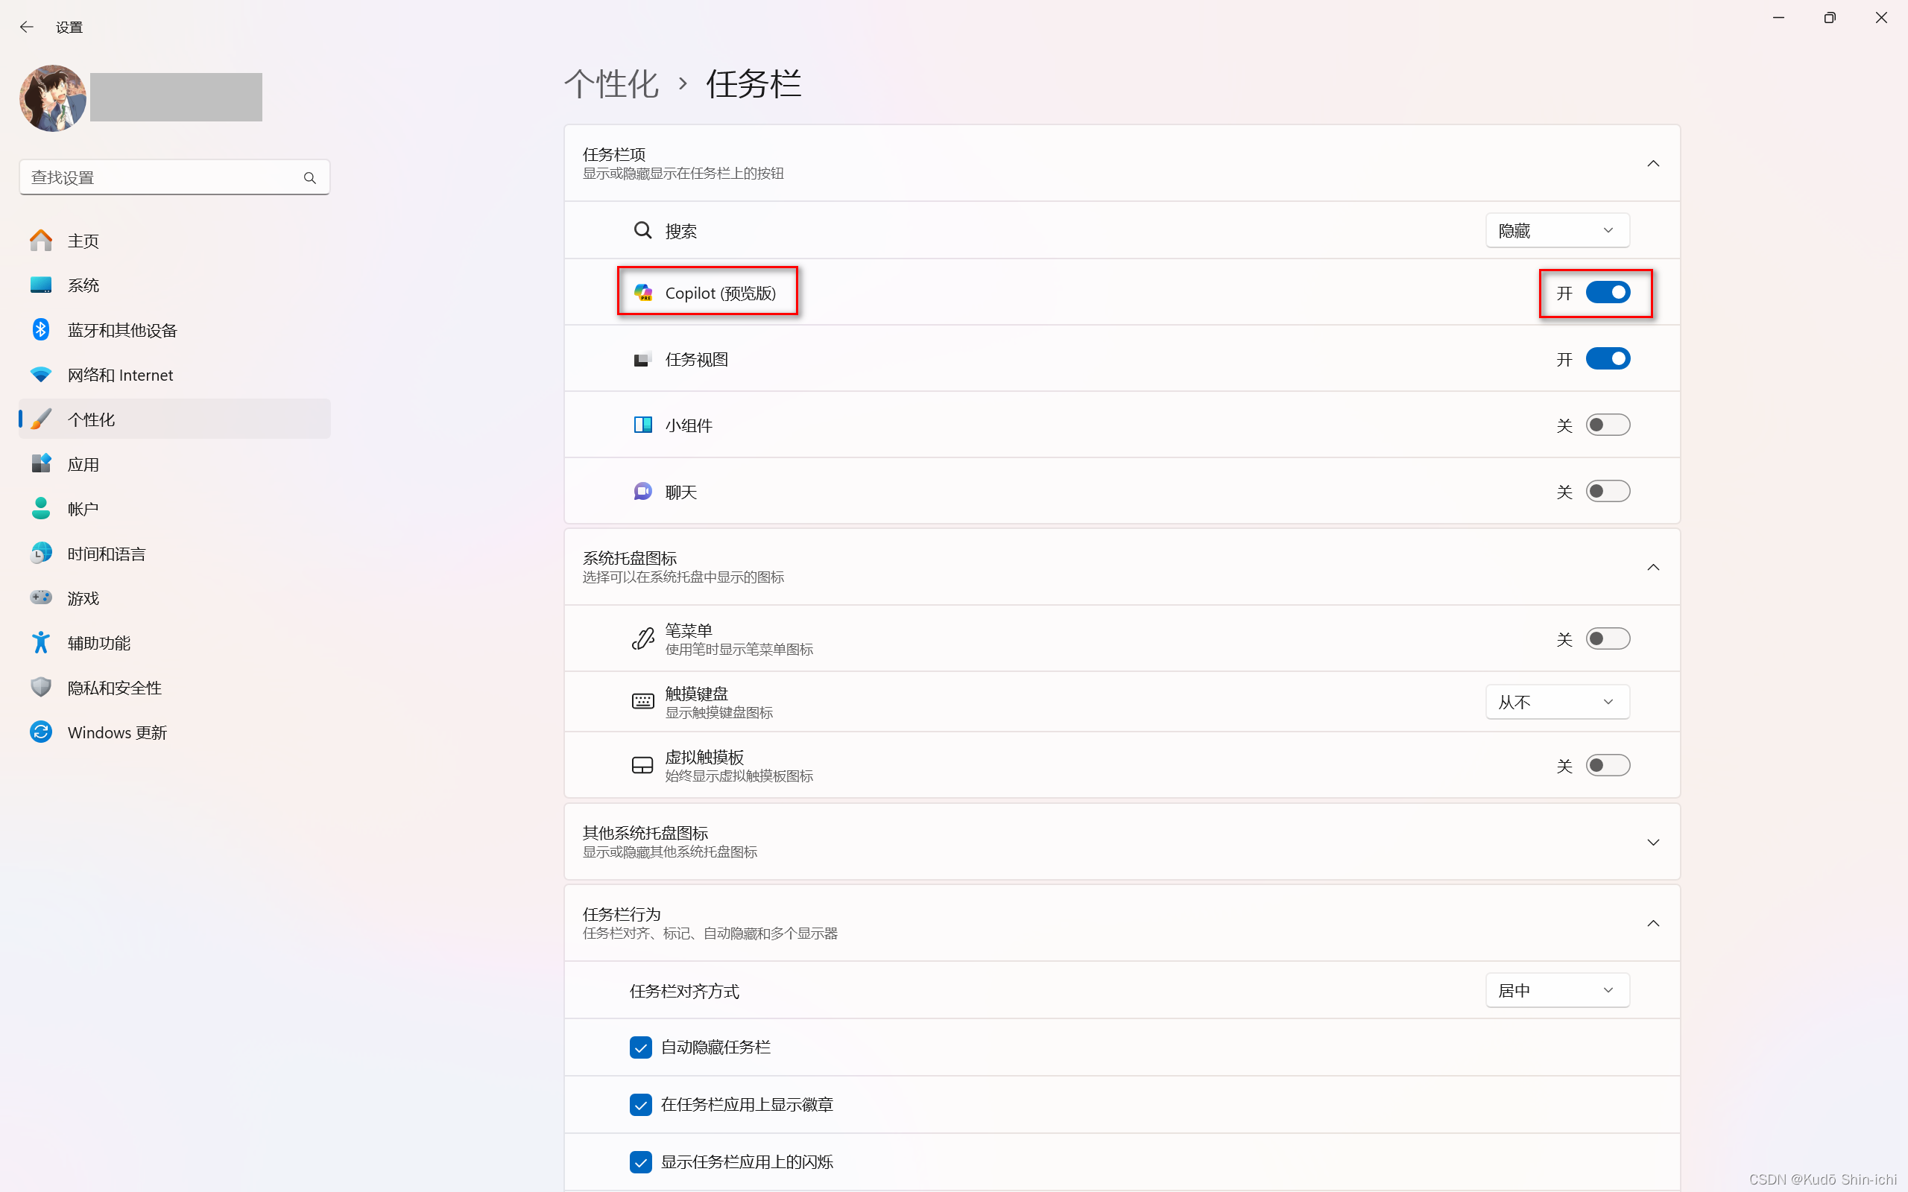The height and width of the screenshot is (1192, 1908).
Task: Collapse the 系统托盘图标 section chevron
Action: tap(1653, 567)
